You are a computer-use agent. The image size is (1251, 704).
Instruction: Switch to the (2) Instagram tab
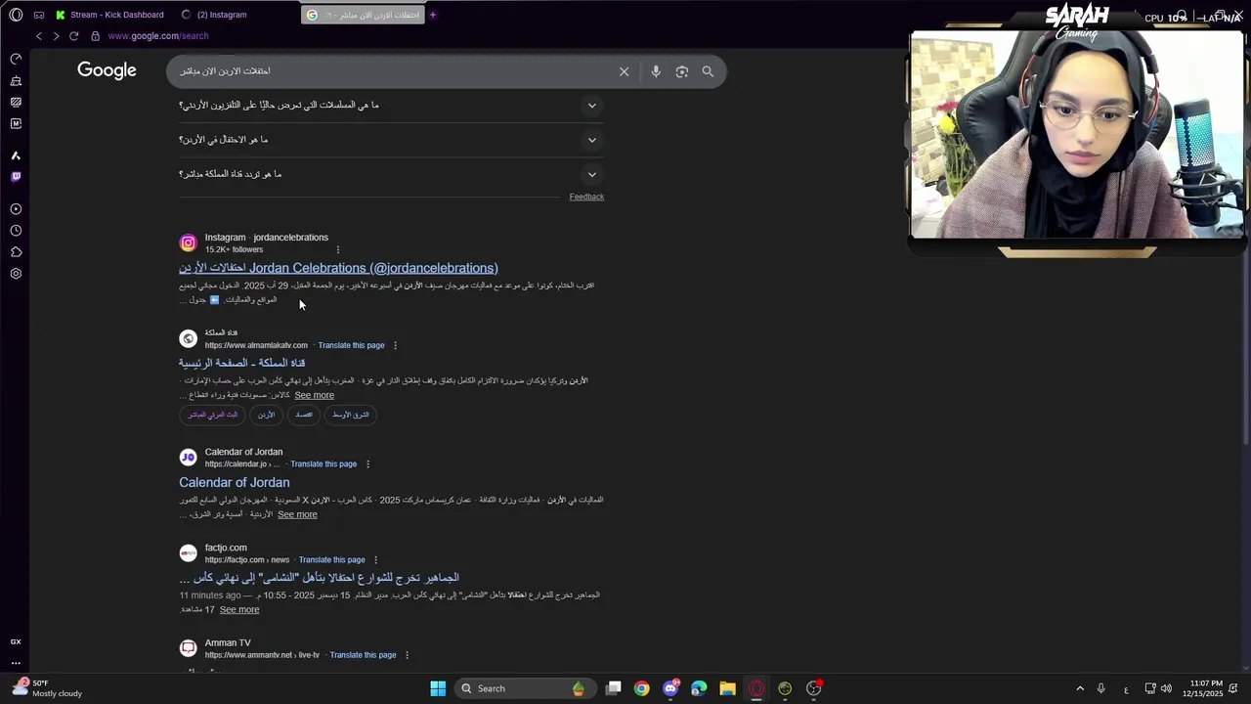[214, 15]
